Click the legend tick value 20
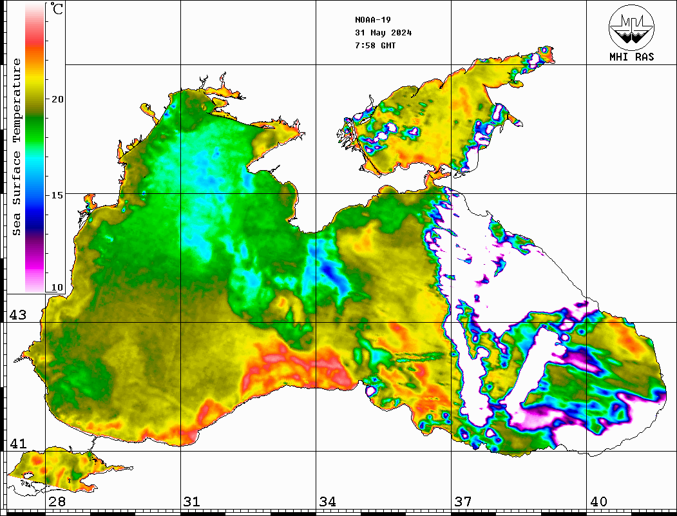This screenshot has height=516, width=677. [x=57, y=99]
